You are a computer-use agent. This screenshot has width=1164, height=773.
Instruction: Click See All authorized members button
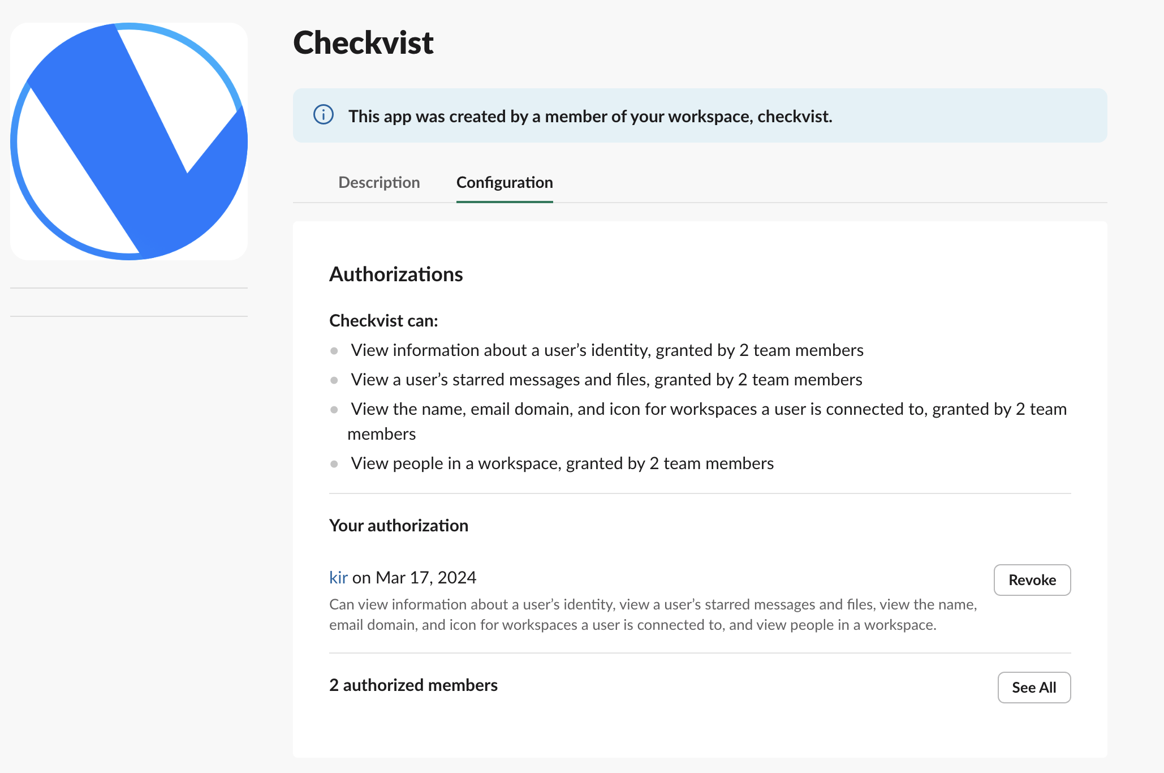tap(1033, 687)
